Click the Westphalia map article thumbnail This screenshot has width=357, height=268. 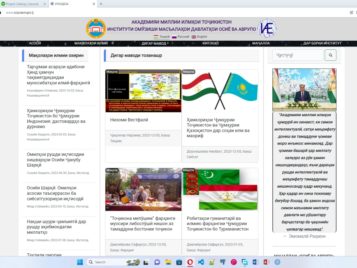tap(144, 91)
